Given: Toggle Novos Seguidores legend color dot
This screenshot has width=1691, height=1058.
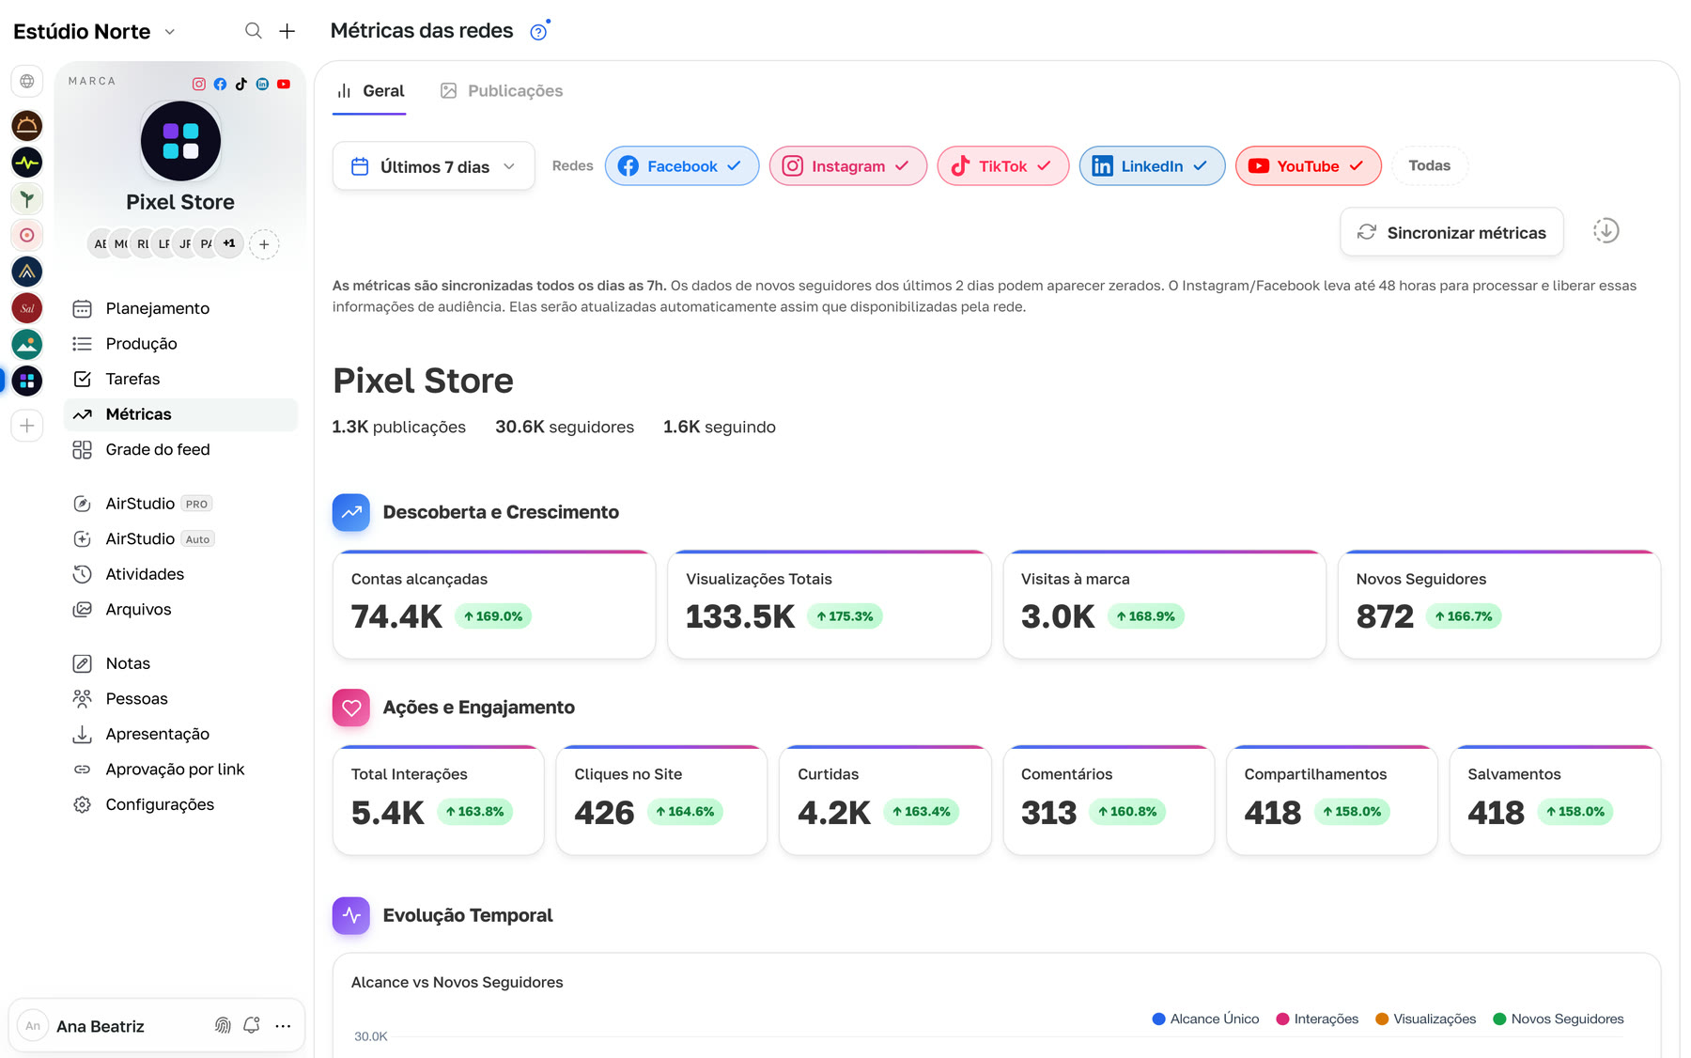Looking at the screenshot, I should click(1499, 1019).
